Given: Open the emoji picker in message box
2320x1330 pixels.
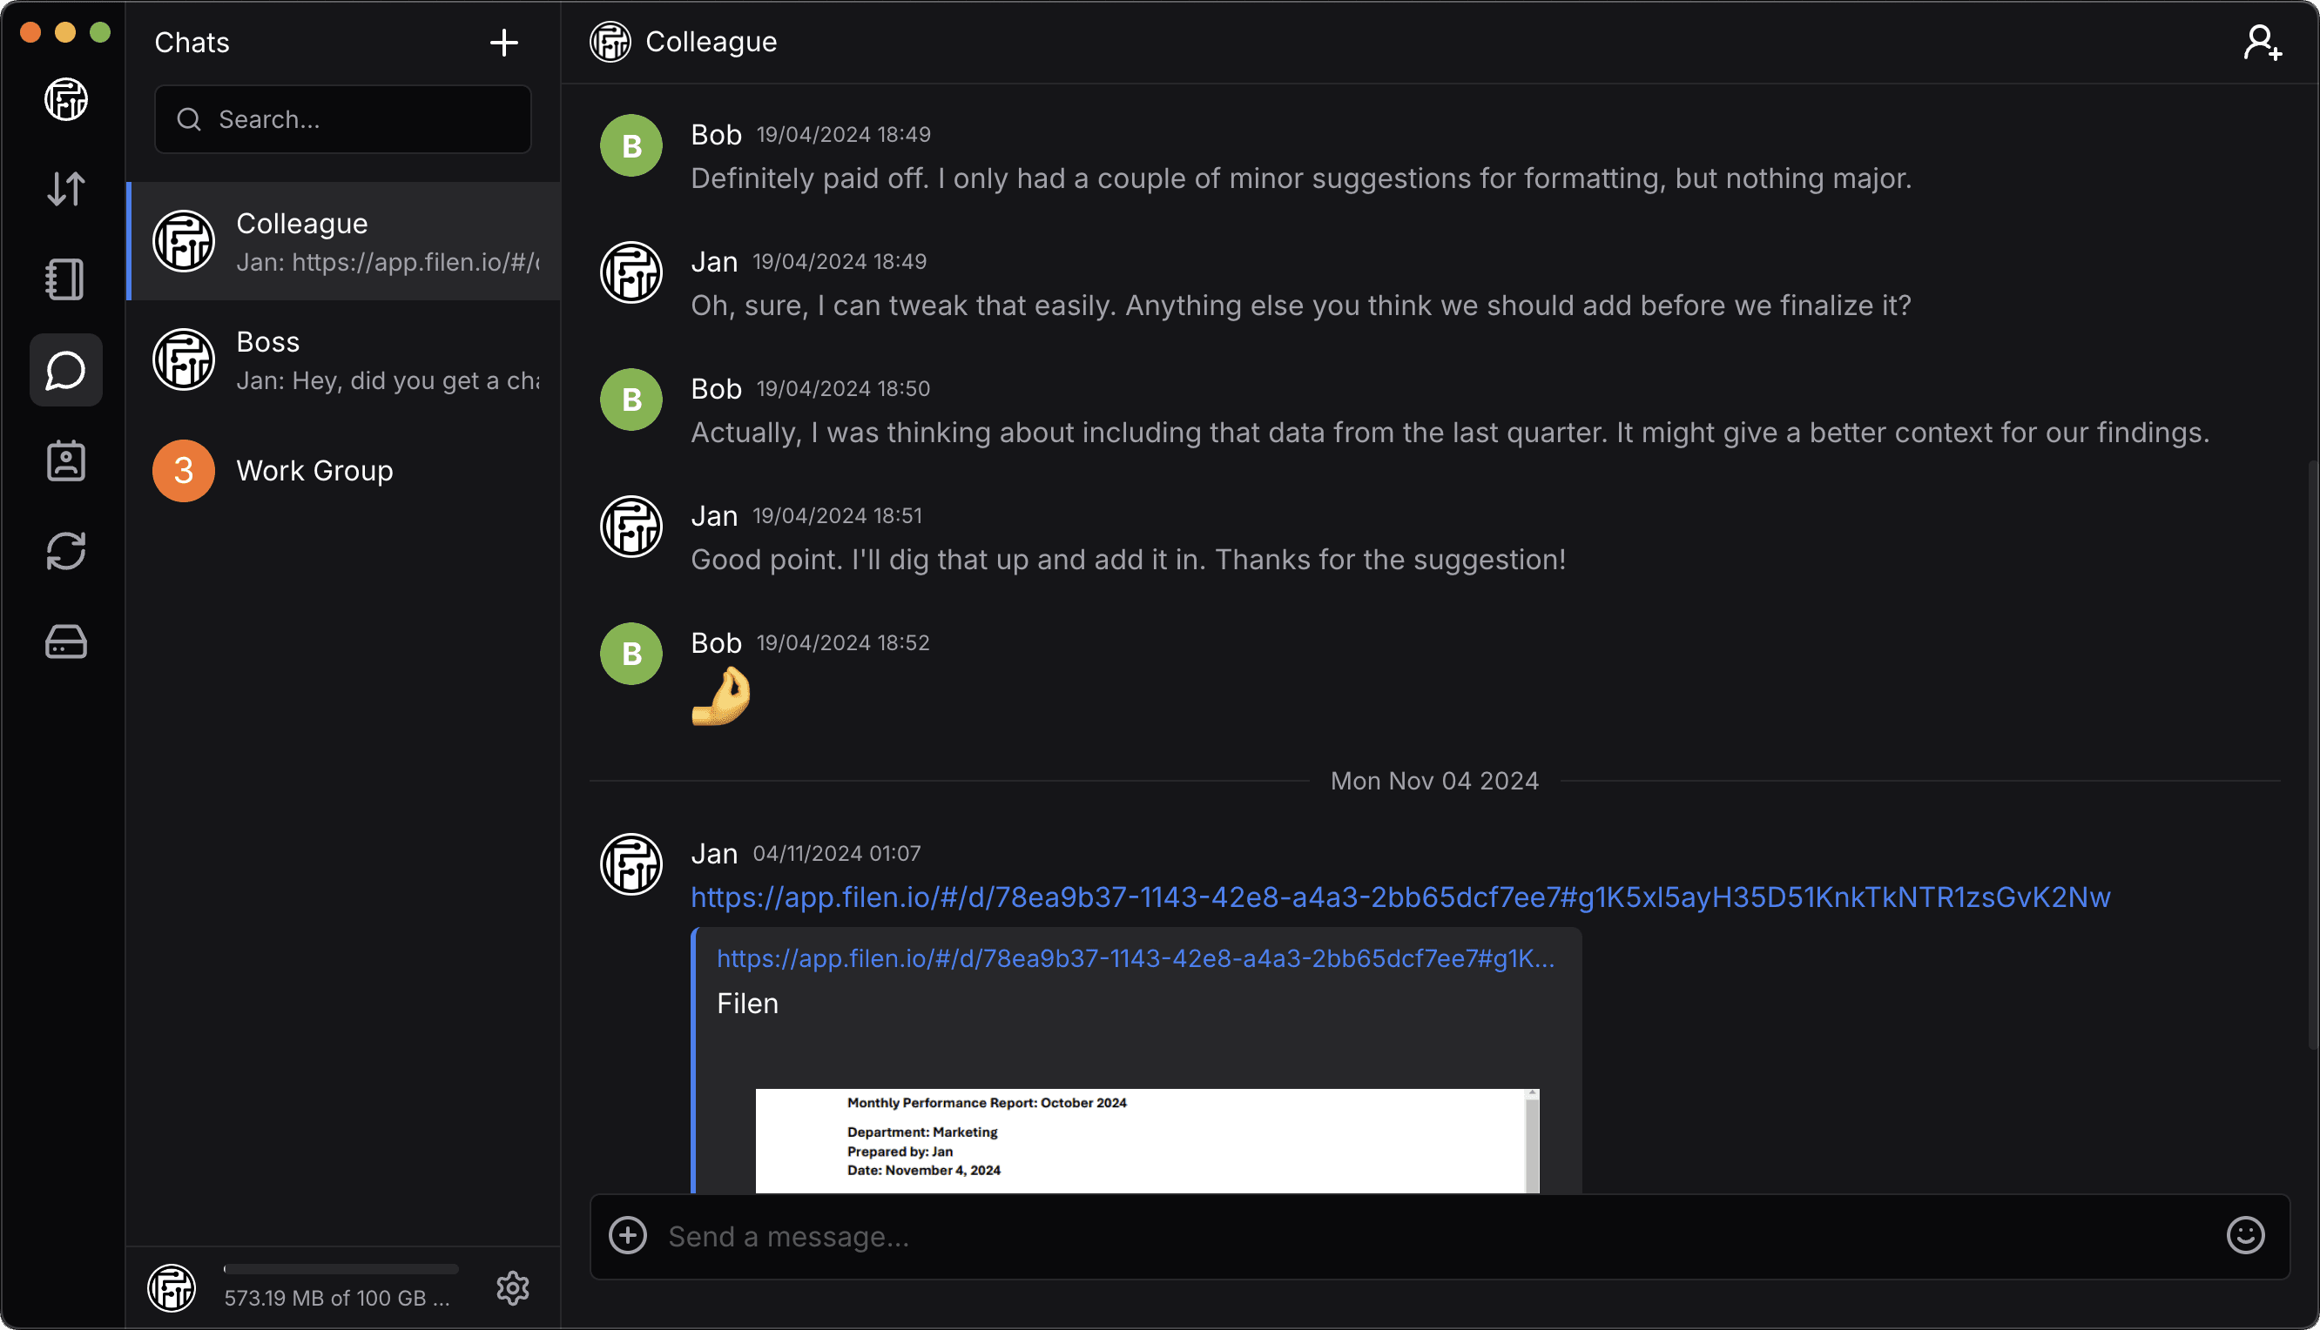Looking at the screenshot, I should point(2244,1235).
